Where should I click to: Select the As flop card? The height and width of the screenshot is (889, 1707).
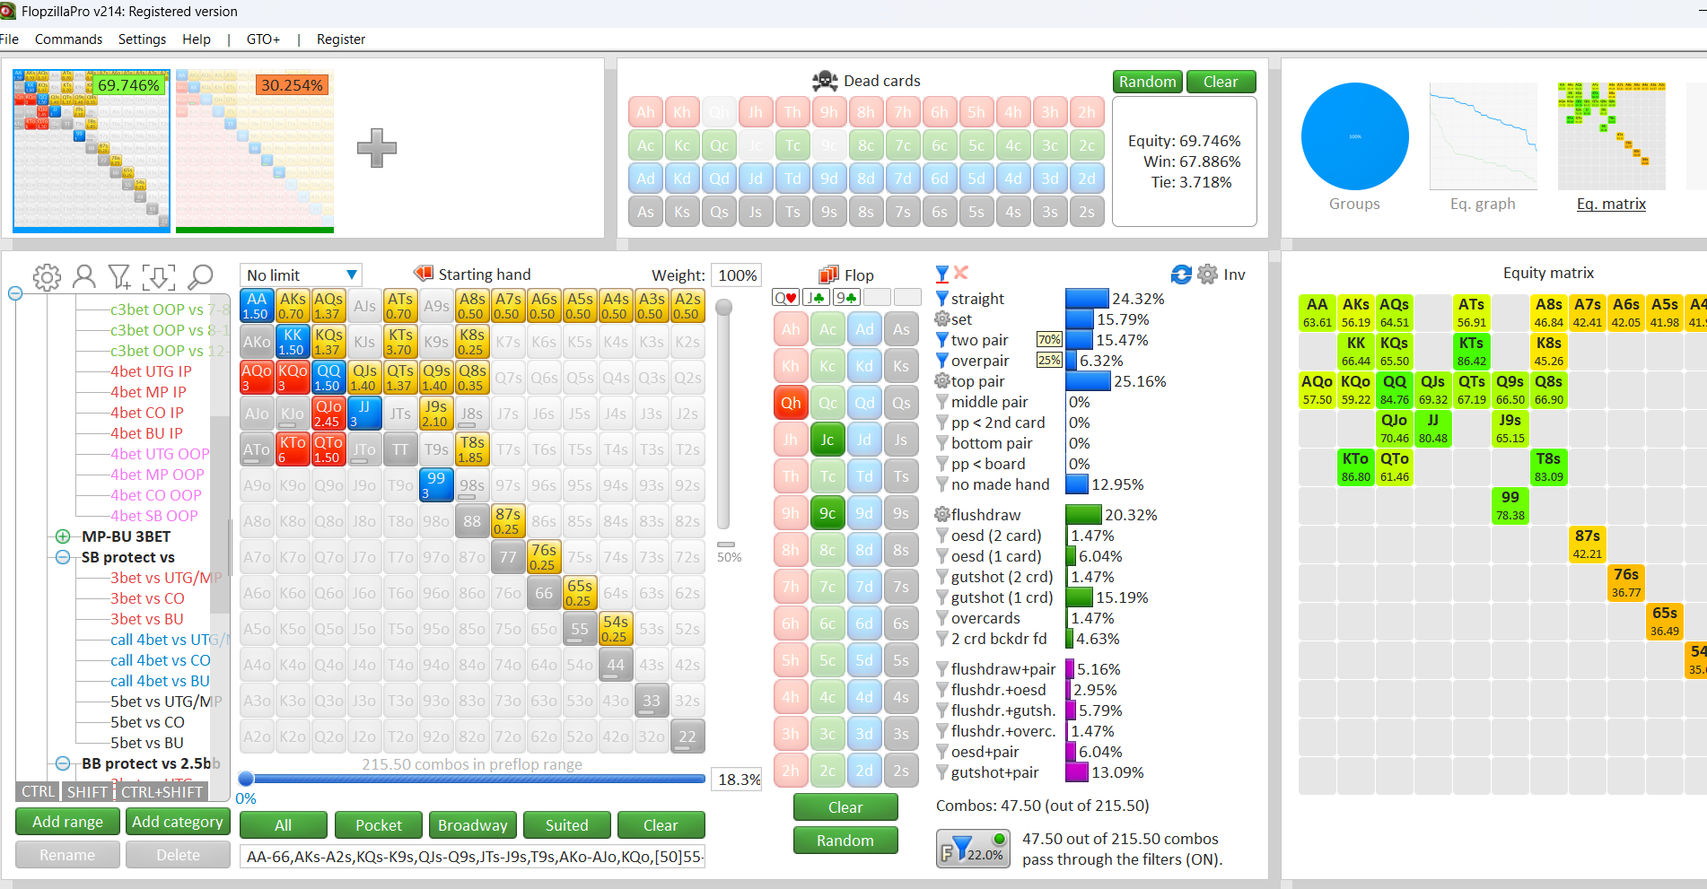(x=901, y=329)
